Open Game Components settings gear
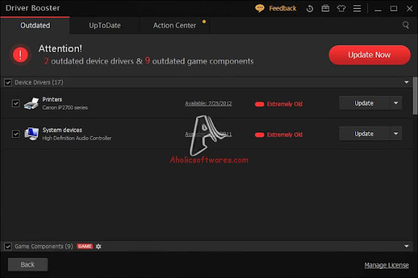The image size is (418, 278). 99,246
